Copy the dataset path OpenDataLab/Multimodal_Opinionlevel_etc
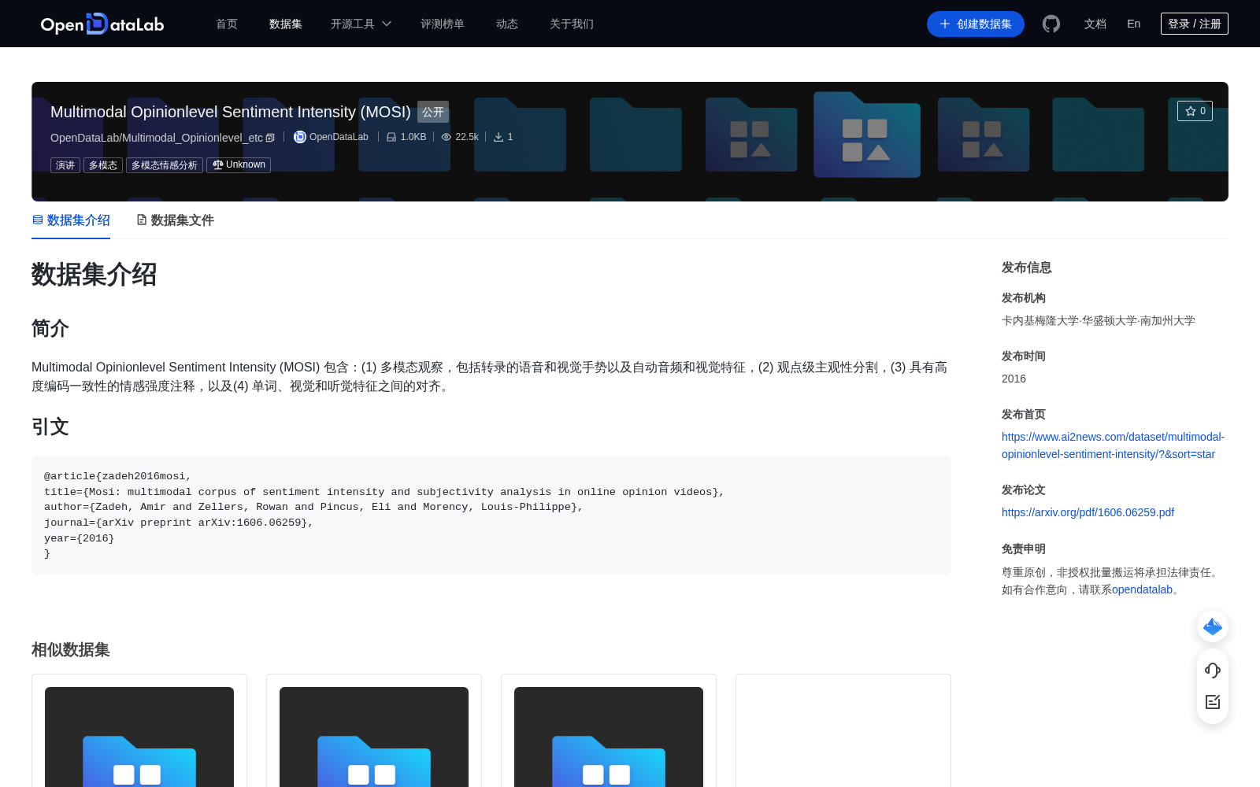Screen dimensions: 1260x787 click(270, 138)
